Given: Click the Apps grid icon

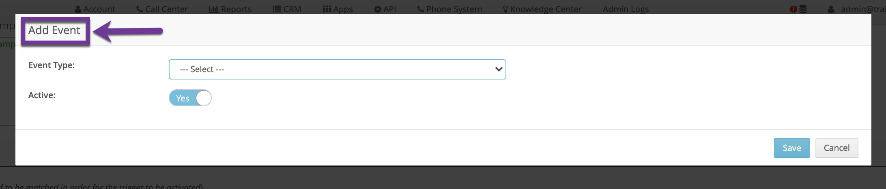Looking at the screenshot, I should coord(327,9).
